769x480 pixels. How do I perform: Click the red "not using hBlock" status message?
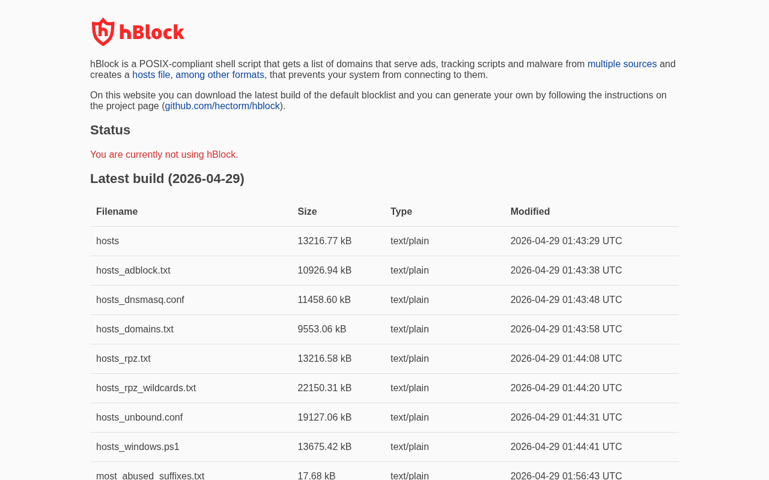point(164,155)
